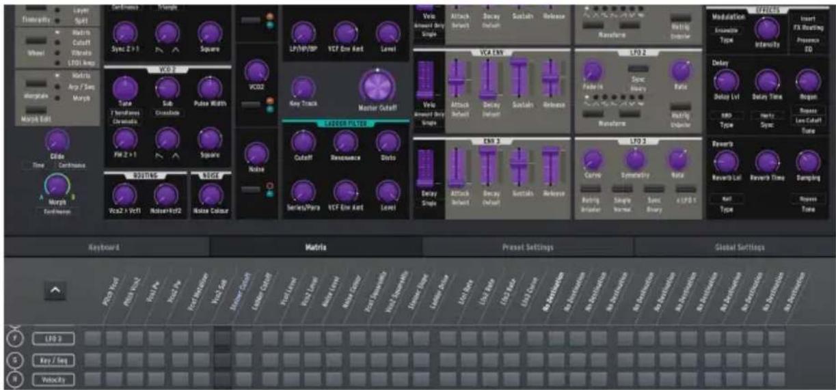
Task: Click the Noise mixer level knob
Action: (256, 153)
